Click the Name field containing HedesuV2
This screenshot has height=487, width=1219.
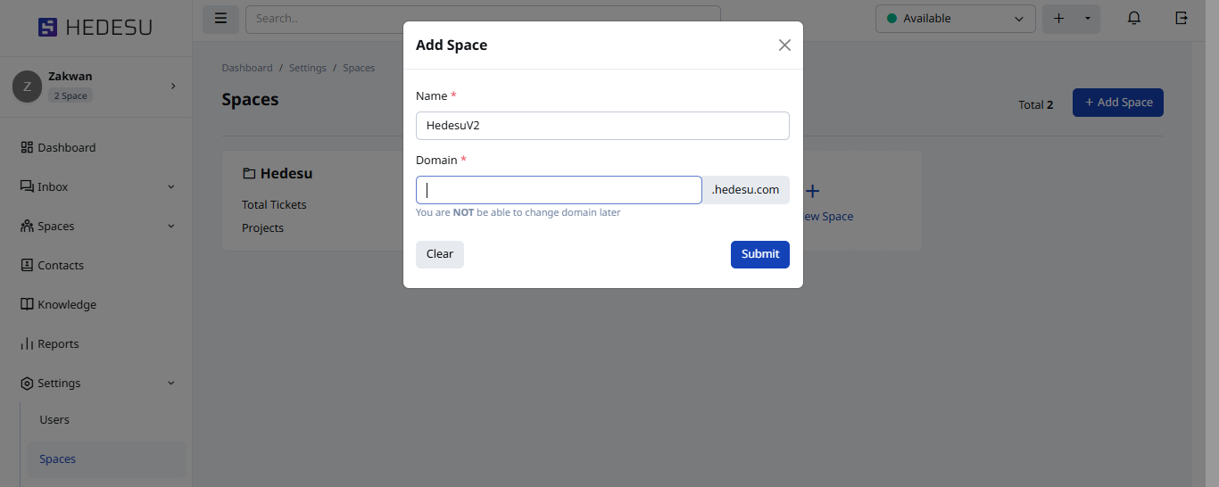click(602, 126)
